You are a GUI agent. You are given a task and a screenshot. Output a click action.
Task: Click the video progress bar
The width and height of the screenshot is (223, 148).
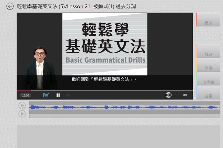coord(105,91)
